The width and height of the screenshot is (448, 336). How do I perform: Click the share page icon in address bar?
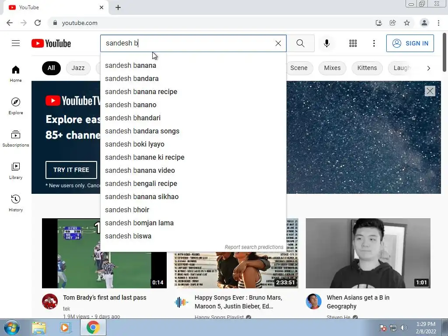click(393, 23)
